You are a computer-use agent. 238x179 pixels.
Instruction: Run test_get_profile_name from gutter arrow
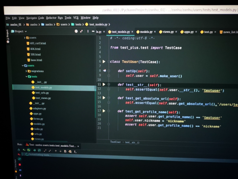point(104,111)
